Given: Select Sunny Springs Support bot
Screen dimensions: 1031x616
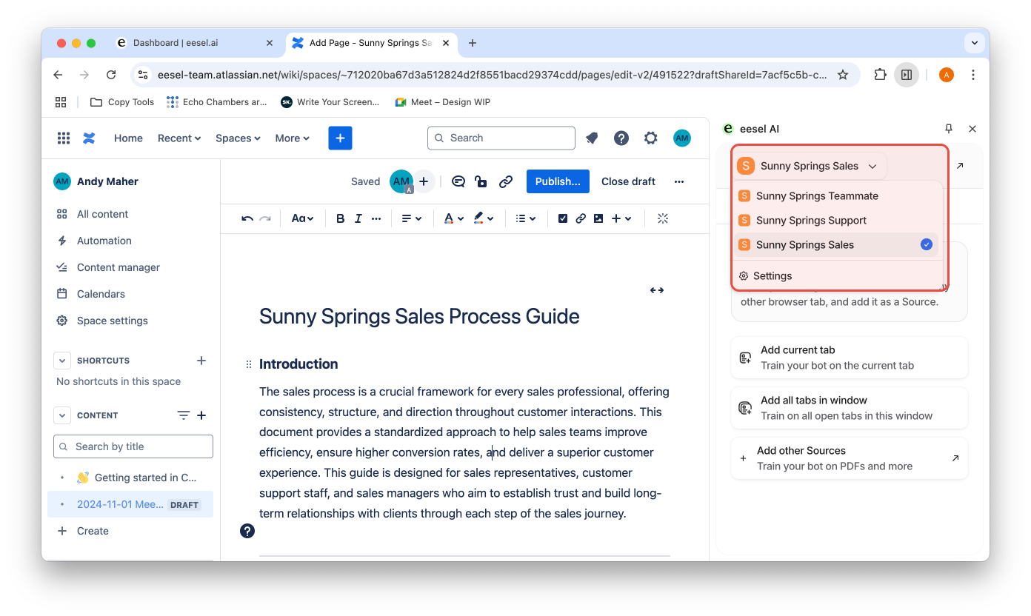Looking at the screenshot, I should (x=837, y=221).
